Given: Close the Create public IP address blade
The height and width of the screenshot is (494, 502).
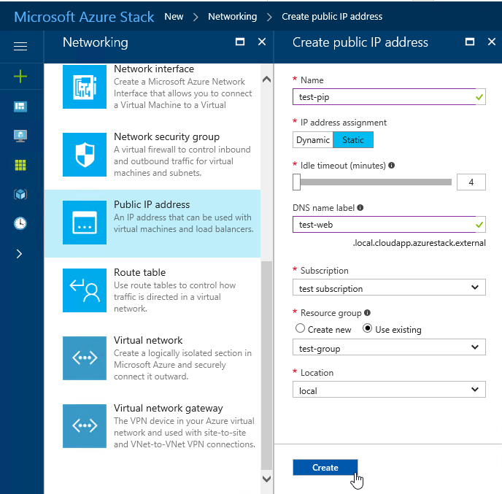Looking at the screenshot, I should point(492,42).
